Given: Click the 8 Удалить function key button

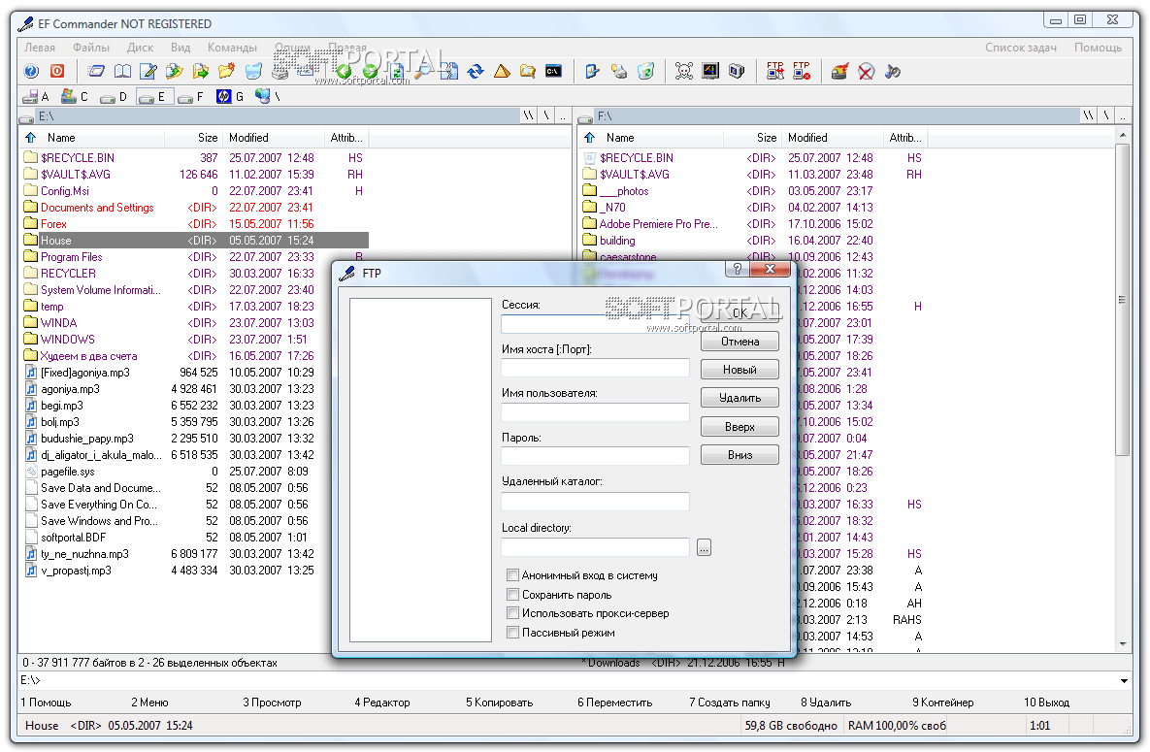Looking at the screenshot, I should (x=826, y=703).
